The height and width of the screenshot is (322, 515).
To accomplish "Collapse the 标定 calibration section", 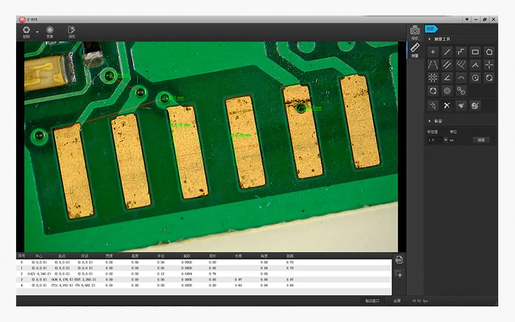I will (429, 121).
